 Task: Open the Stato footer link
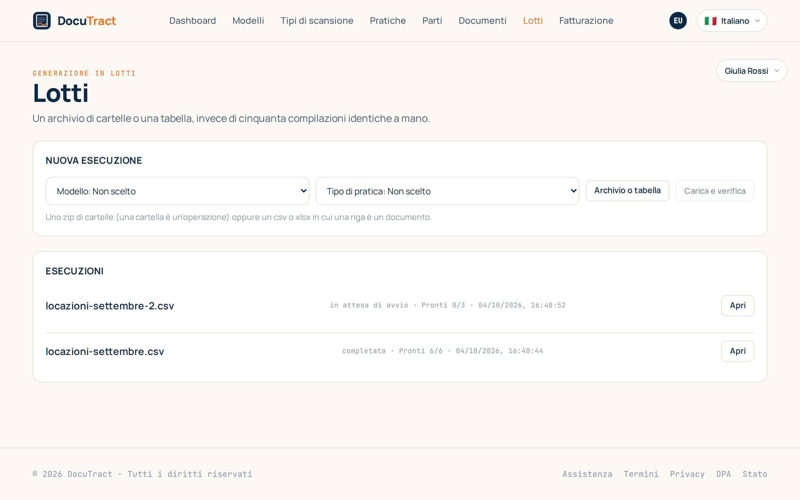tap(755, 474)
